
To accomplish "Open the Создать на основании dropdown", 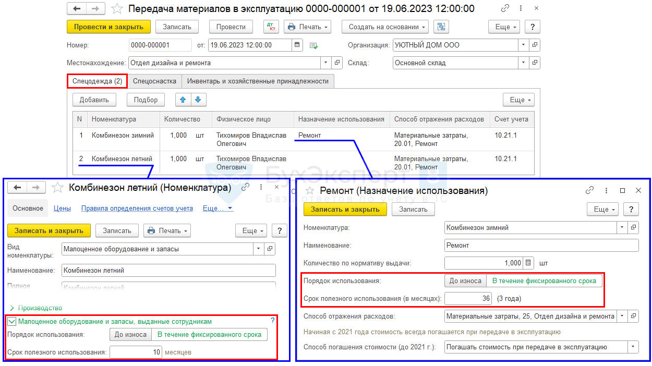I will coord(385,27).
